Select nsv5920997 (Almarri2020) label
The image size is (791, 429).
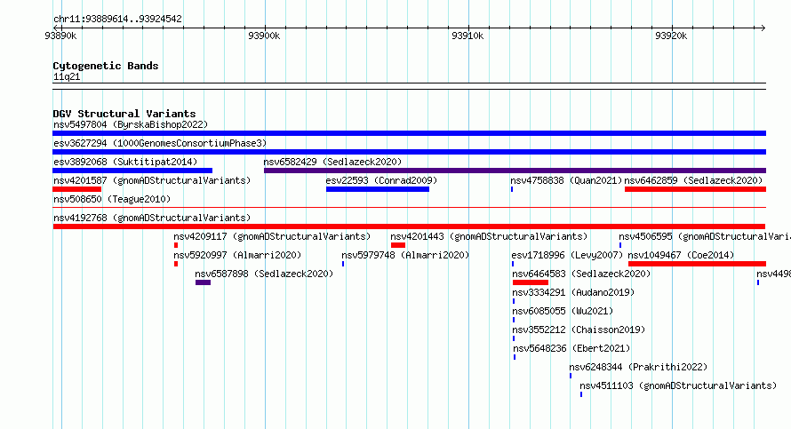237,255
